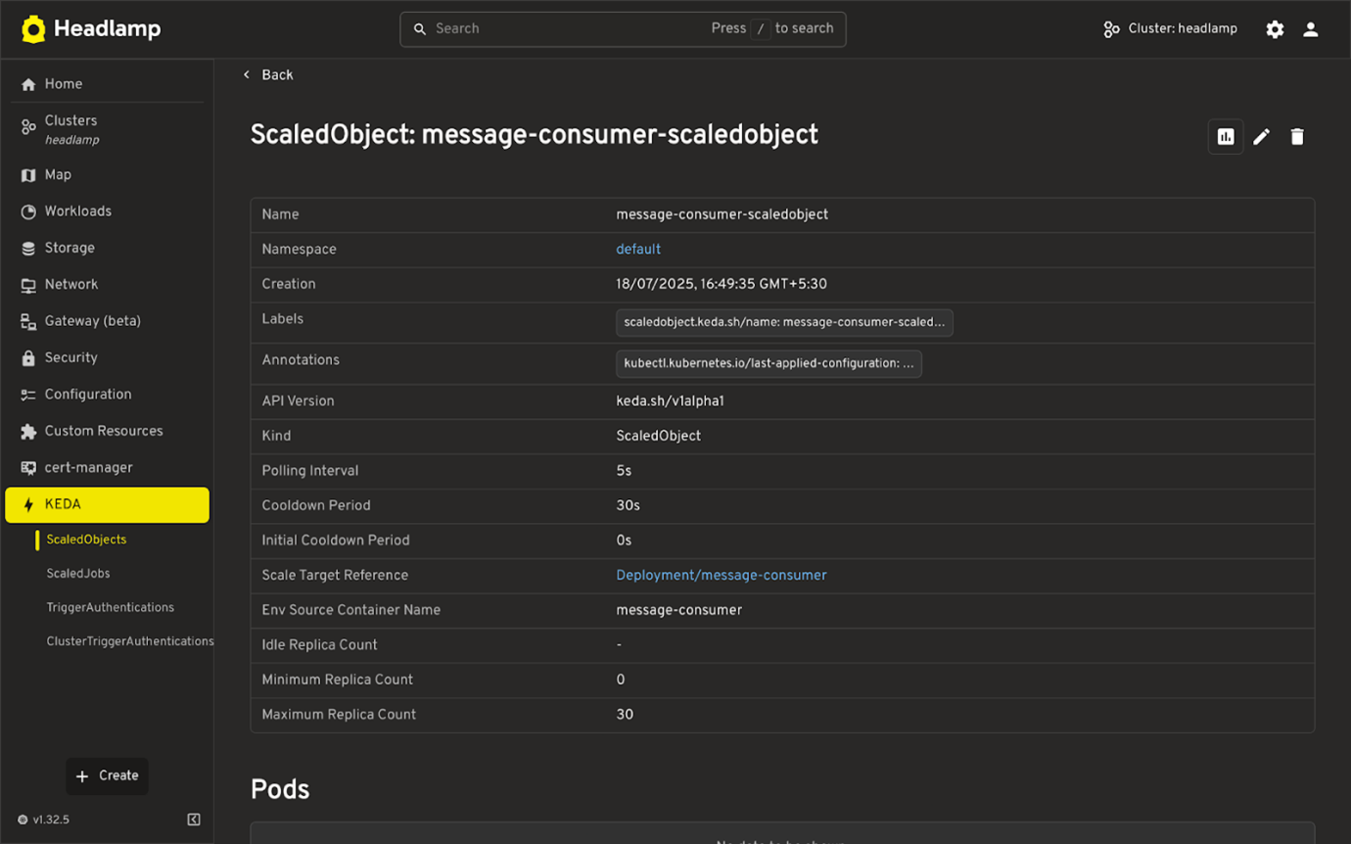Click the Create button

[x=107, y=776]
